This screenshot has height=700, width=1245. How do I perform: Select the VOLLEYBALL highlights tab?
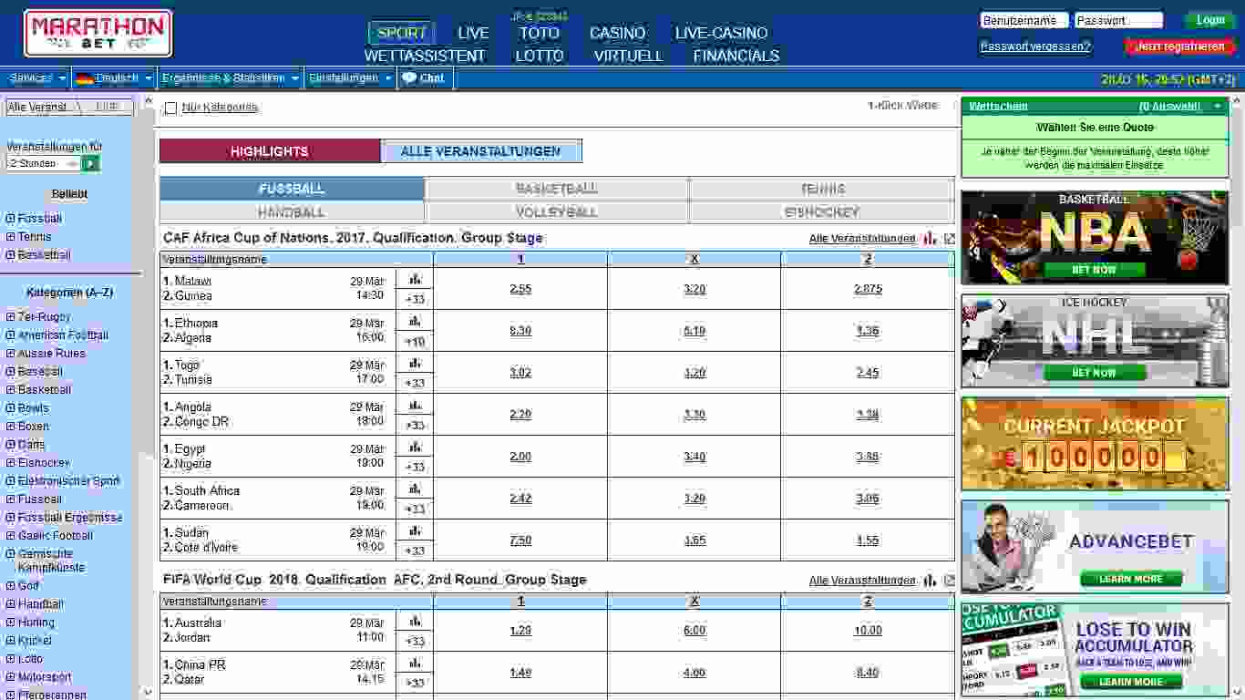click(x=556, y=211)
